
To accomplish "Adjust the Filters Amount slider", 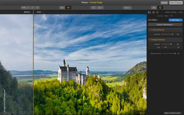I will tap(175, 53).
